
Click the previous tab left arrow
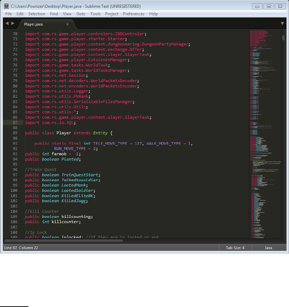tap(7, 23)
